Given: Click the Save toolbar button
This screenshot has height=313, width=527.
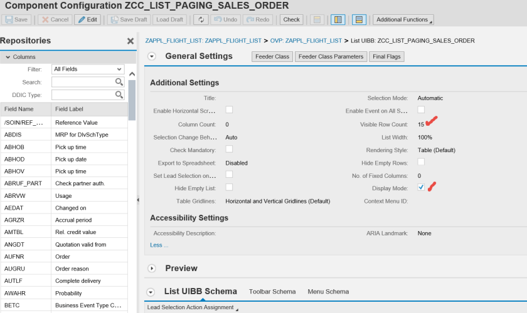Looking at the screenshot, I should point(16,20).
